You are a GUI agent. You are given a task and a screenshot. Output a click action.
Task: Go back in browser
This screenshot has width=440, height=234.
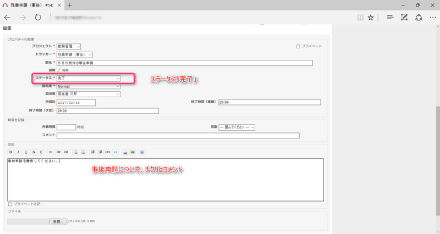click(x=7, y=18)
